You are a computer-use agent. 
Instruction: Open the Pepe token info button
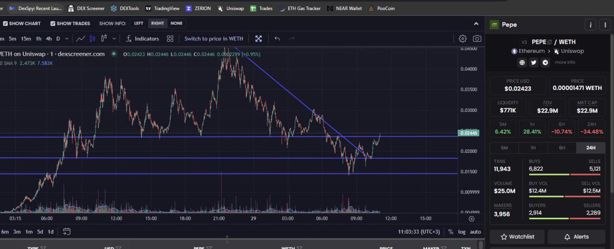(x=591, y=25)
